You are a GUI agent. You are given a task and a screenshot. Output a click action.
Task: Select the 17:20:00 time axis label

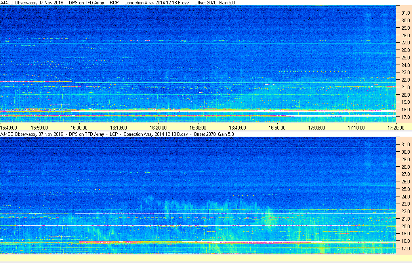click(x=396, y=128)
